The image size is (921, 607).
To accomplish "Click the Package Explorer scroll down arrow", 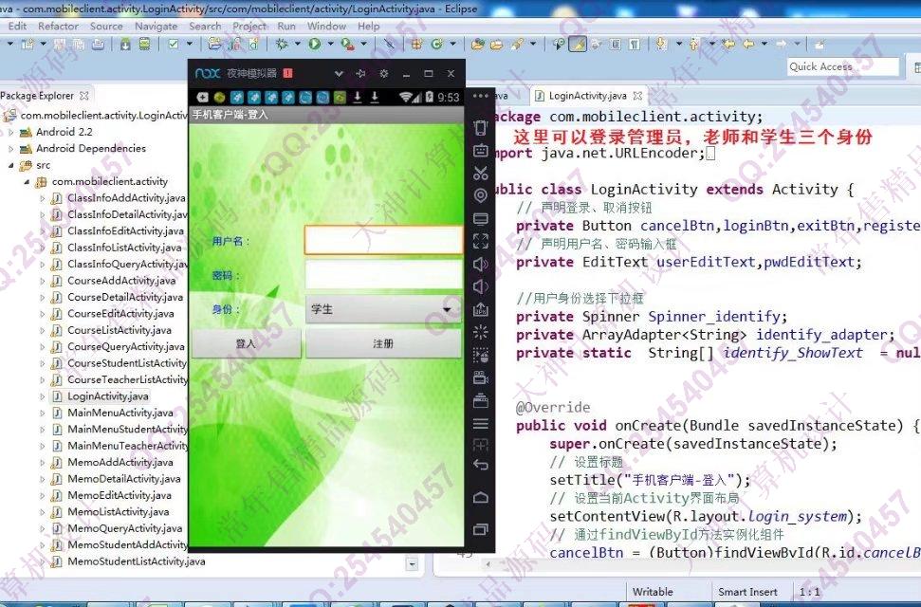I will [x=413, y=564].
